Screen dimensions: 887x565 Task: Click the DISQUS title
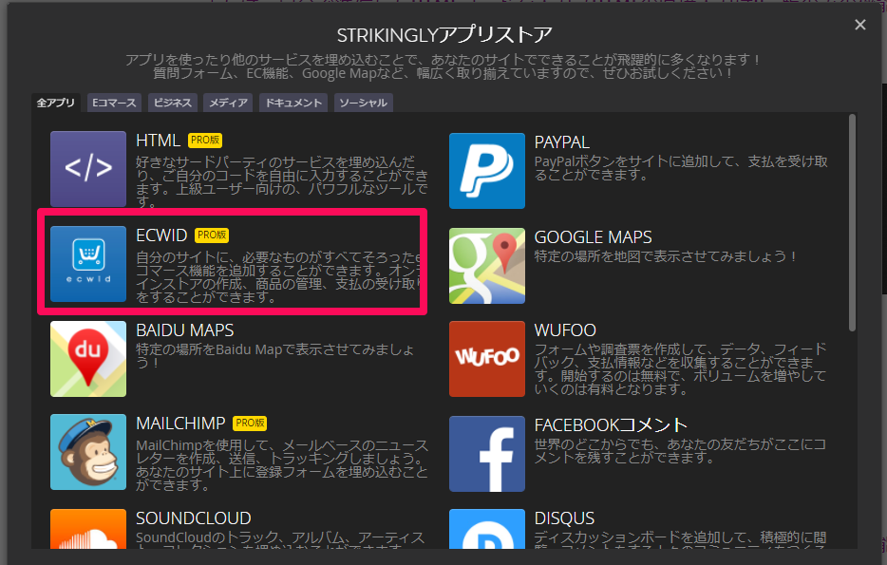pos(564,518)
